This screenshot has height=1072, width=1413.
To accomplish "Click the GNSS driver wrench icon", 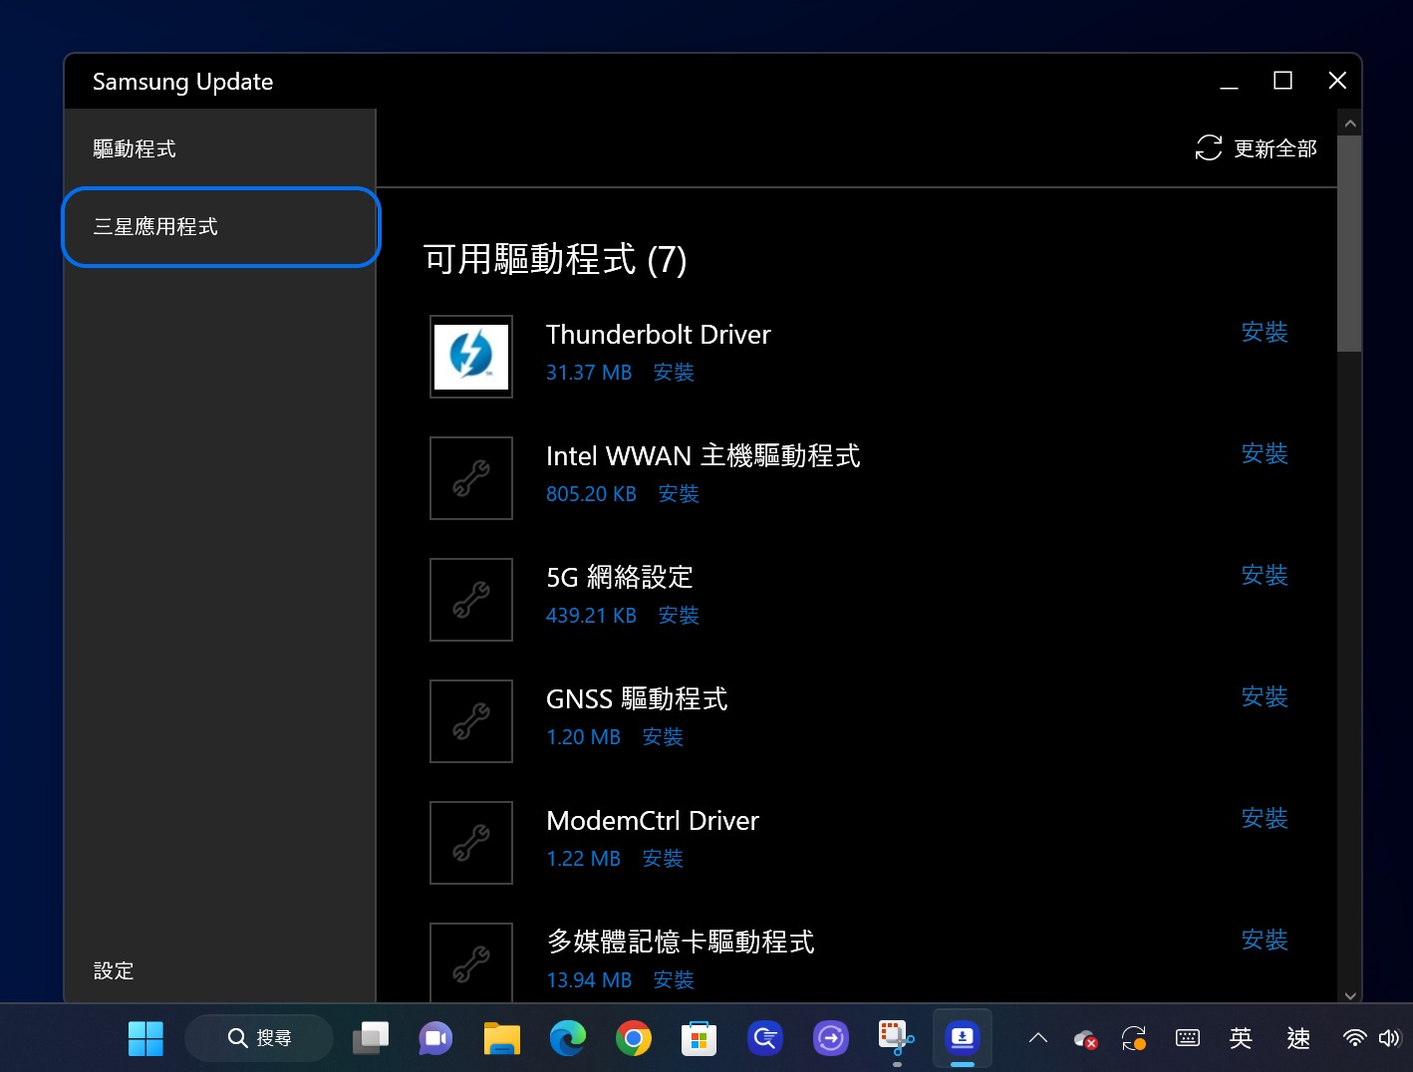I will tap(470, 721).
